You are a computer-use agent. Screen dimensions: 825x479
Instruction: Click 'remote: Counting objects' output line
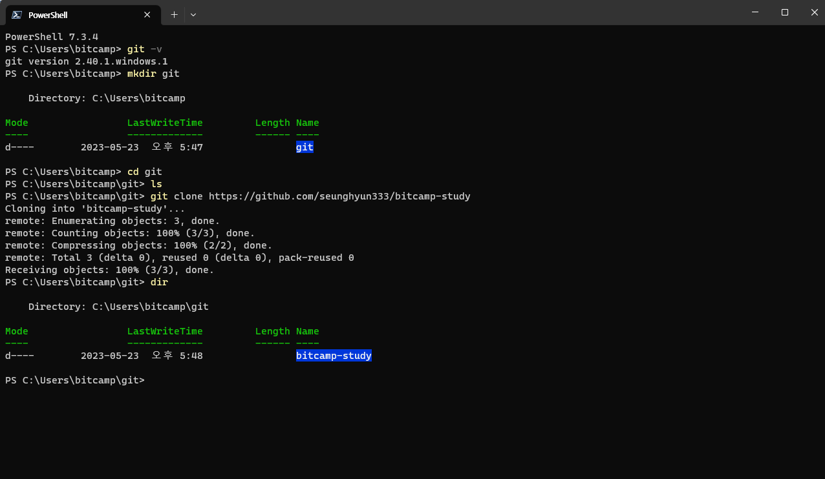pyautogui.click(x=130, y=233)
